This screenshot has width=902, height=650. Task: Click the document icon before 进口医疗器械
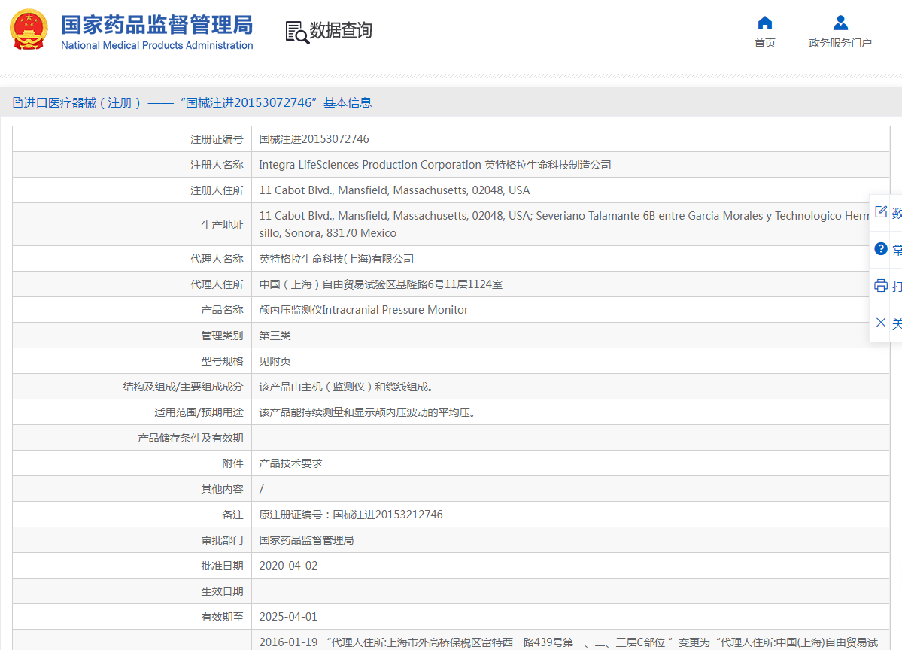[17, 102]
